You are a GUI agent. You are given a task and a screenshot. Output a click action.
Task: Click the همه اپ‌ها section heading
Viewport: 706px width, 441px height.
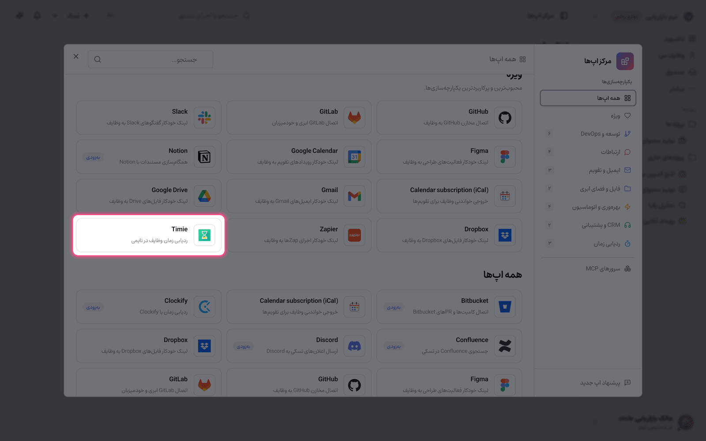click(503, 275)
